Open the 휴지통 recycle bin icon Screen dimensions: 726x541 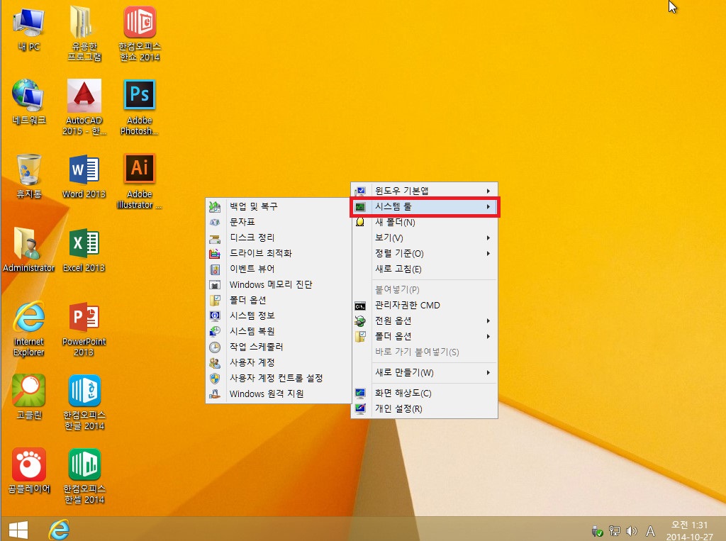[x=28, y=176]
